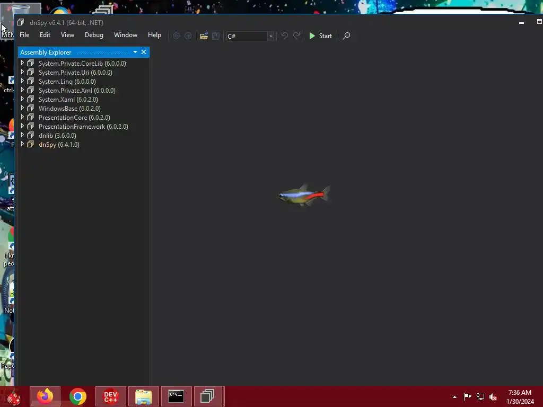Expand the dnSpy assembly node
This screenshot has width=543, height=407.
pos(22,144)
